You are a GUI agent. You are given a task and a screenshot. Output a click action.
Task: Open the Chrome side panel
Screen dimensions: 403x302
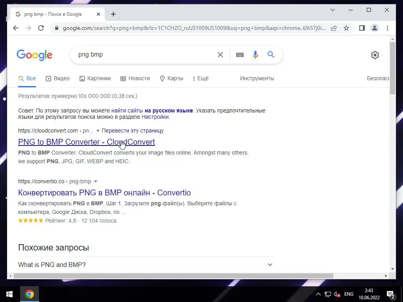362,28
